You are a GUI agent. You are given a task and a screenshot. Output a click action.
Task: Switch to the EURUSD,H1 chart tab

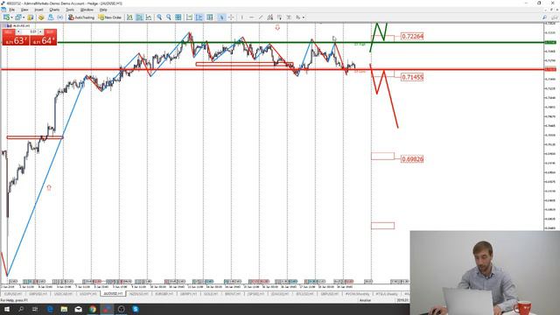coord(13,294)
